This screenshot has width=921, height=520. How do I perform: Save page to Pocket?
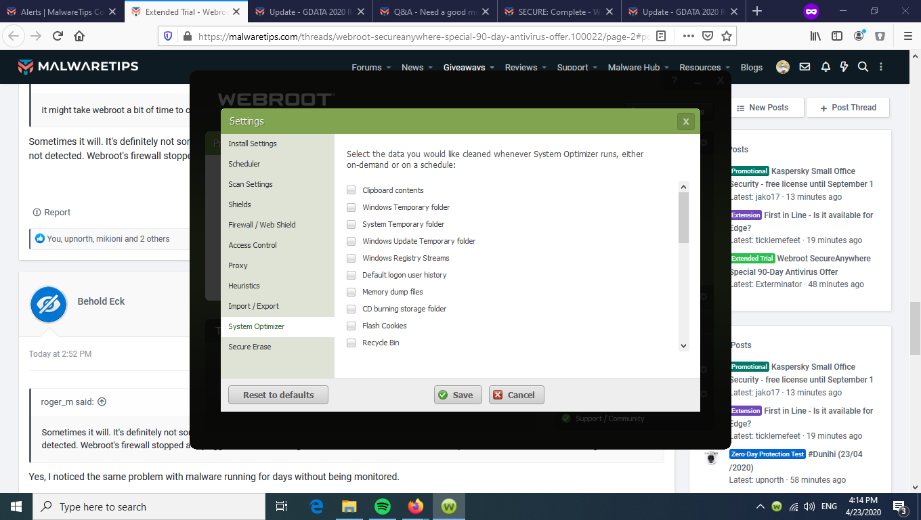(708, 37)
